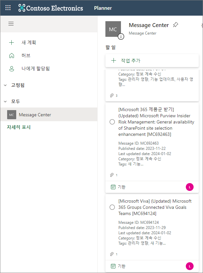Click Message ID: MC692463 text
Screen dimensions: 203x273
click(138, 143)
